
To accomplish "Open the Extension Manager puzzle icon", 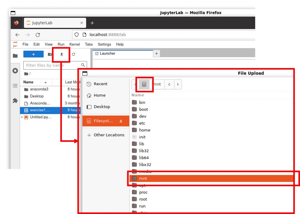I will [15, 101].
